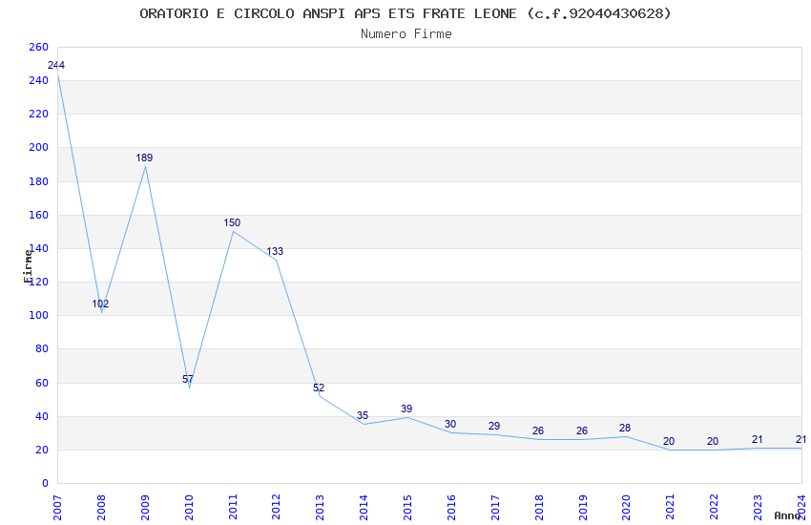This screenshot has width=811, height=525.
Task: Click y-axis tick value 220
Action: click(x=39, y=114)
